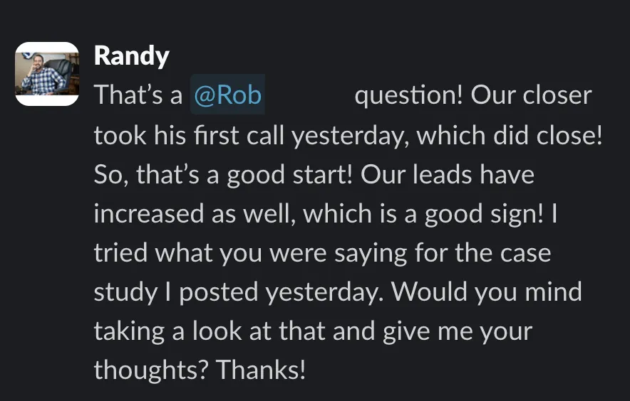
Task: Click the sender name Randy
Action: [131, 57]
